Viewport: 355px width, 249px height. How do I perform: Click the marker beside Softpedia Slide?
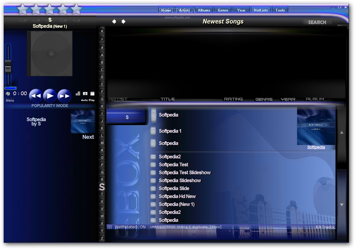(x=153, y=189)
